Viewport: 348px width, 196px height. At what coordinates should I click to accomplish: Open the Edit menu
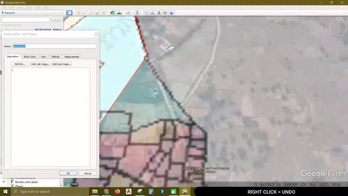pyautogui.click(x=11, y=8)
